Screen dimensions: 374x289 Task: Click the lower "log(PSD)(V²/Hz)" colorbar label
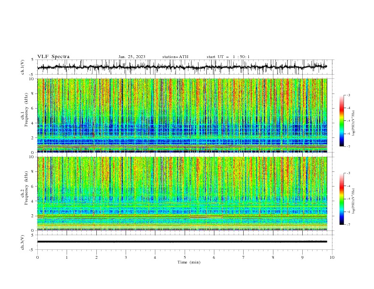[353, 201]
